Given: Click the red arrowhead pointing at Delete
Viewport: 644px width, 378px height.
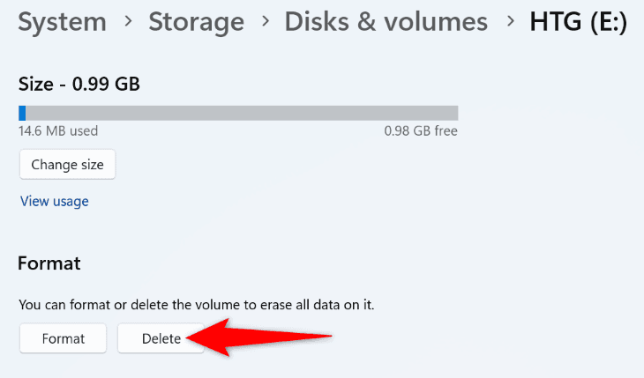Looking at the screenshot, I should [x=209, y=337].
